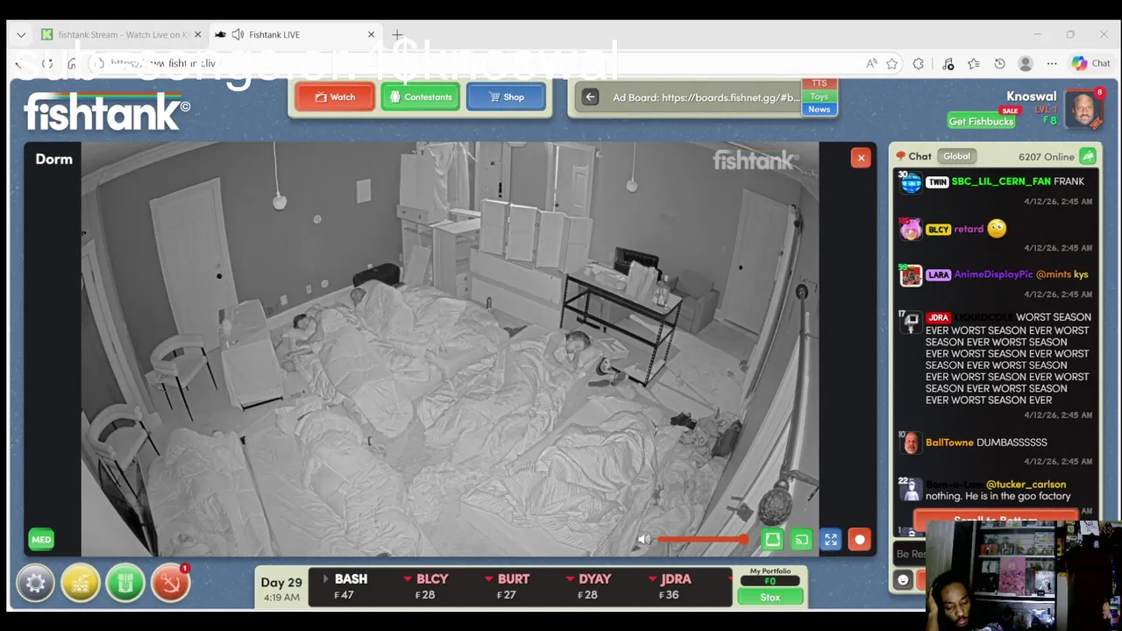Screen dimensions: 1122x631
Task: Open settings gear button
Action: pyautogui.click(x=35, y=583)
